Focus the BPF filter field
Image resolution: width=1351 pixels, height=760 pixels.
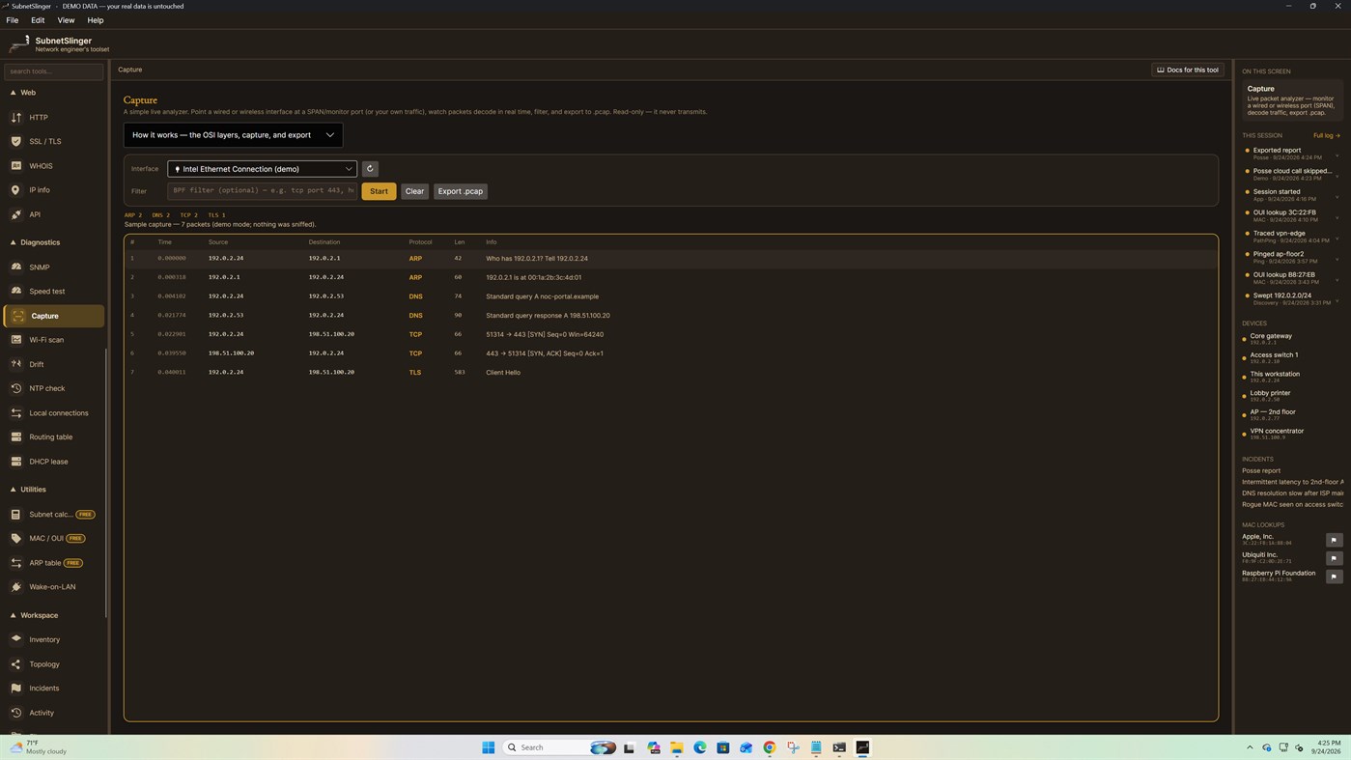pyautogui.click(x=262, y=191)
